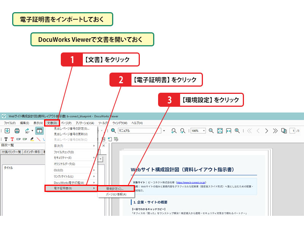Click the zoom in magnifier icon
Image resolution: width=304 pixels, height=228 pixels.
pos(237,131)
